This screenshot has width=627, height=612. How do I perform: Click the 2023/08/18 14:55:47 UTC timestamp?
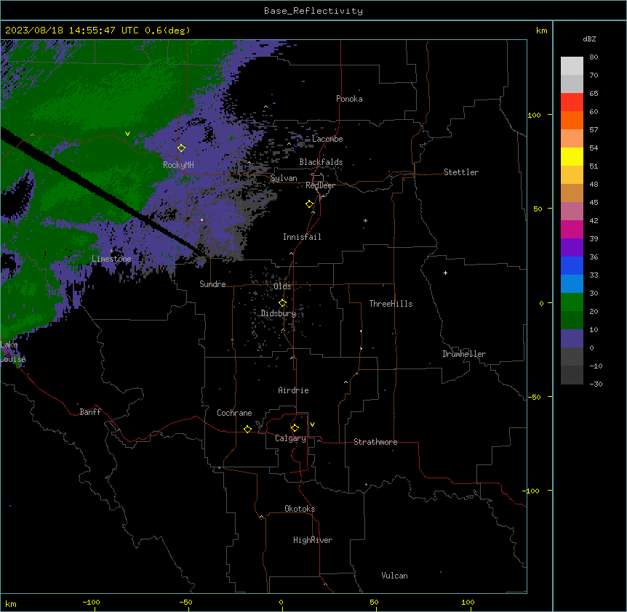(x=72, y=31)
